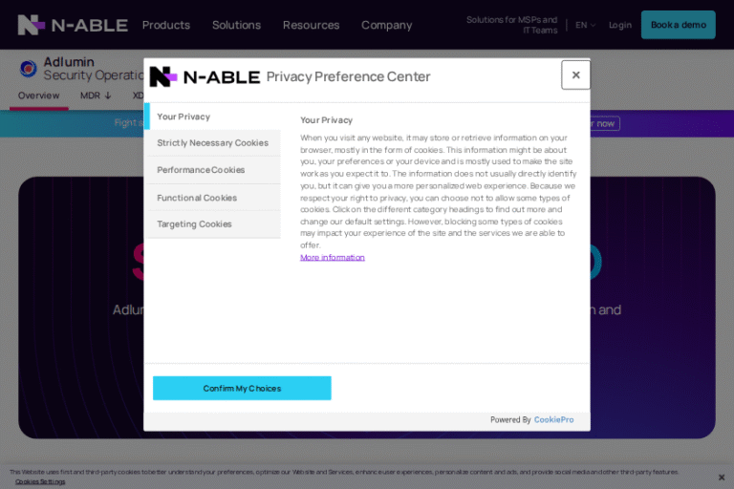
Task: Open the Company menu
Action: [x=386, y=25]
